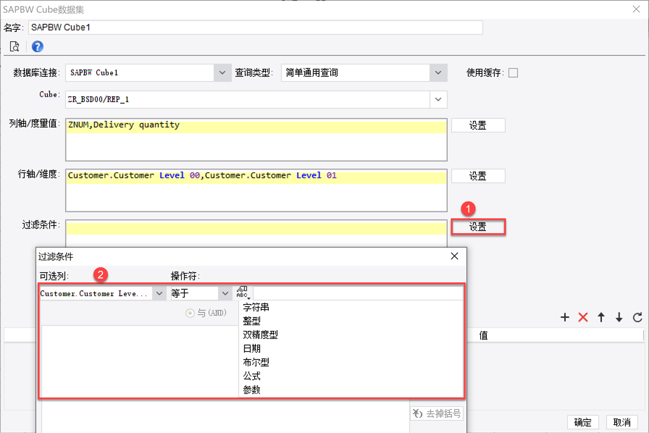Move item up with up arrow
Screen dimensions: 649x433
[601, 317]
